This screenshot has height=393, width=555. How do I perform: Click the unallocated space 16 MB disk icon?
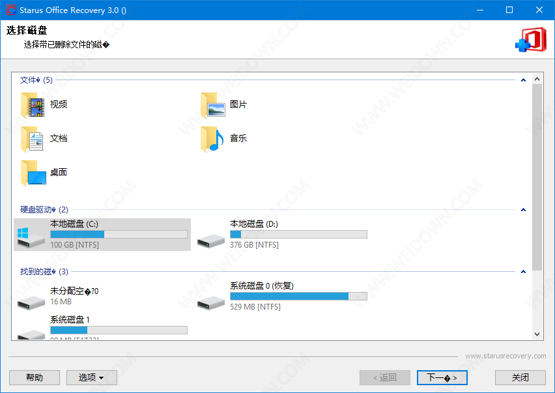(31, 302)
